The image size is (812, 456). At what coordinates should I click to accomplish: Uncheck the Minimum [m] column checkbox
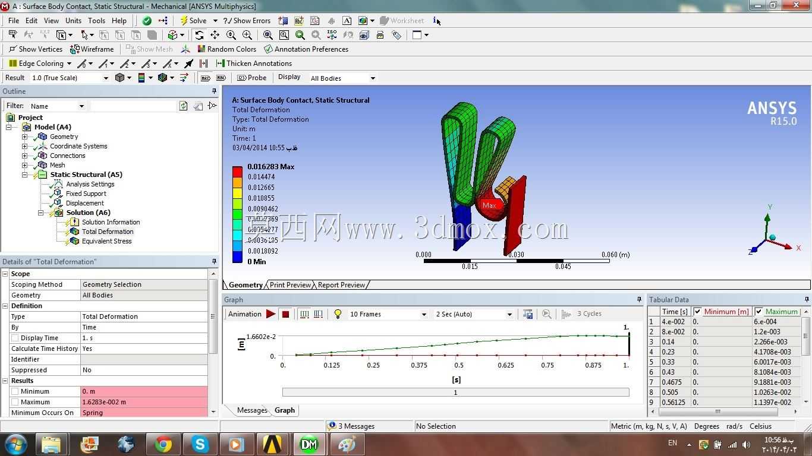tap(698, 312)
